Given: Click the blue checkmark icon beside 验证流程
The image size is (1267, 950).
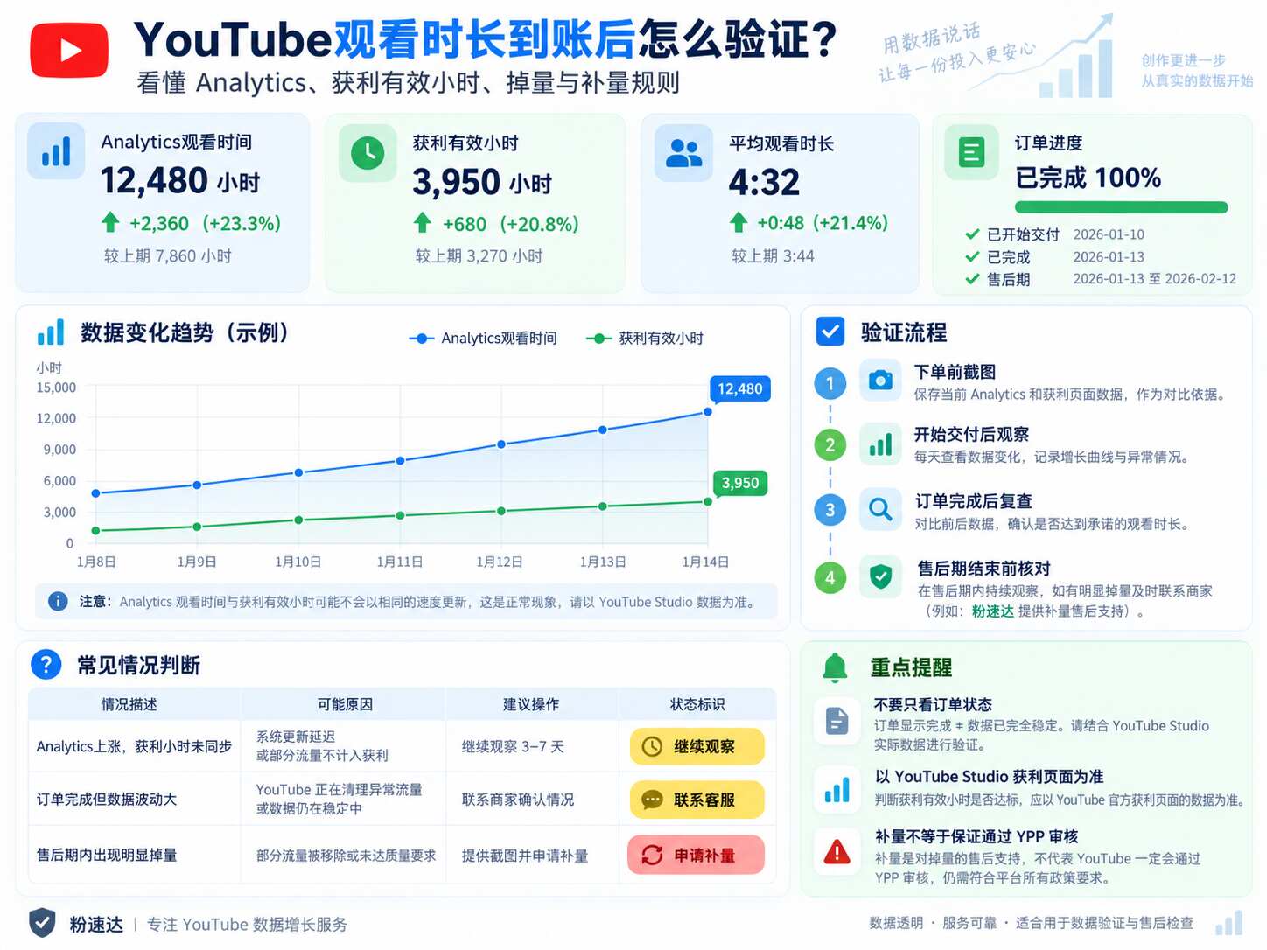Looking at the screenshot, I should 829,332.
